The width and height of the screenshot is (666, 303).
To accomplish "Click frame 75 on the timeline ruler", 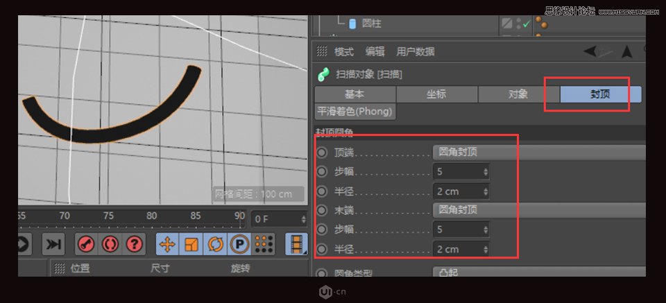I will pos(108,216).
